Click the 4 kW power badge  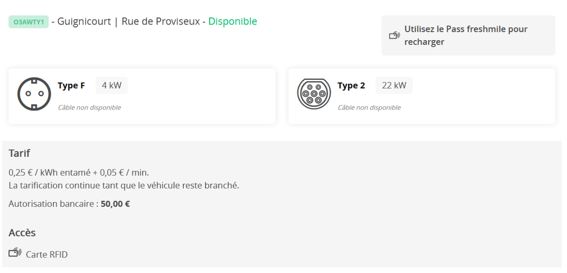(x=112, y=85)
